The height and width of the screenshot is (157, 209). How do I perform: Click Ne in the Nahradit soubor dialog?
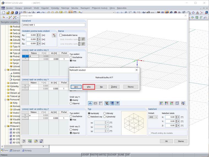(101, 87)
